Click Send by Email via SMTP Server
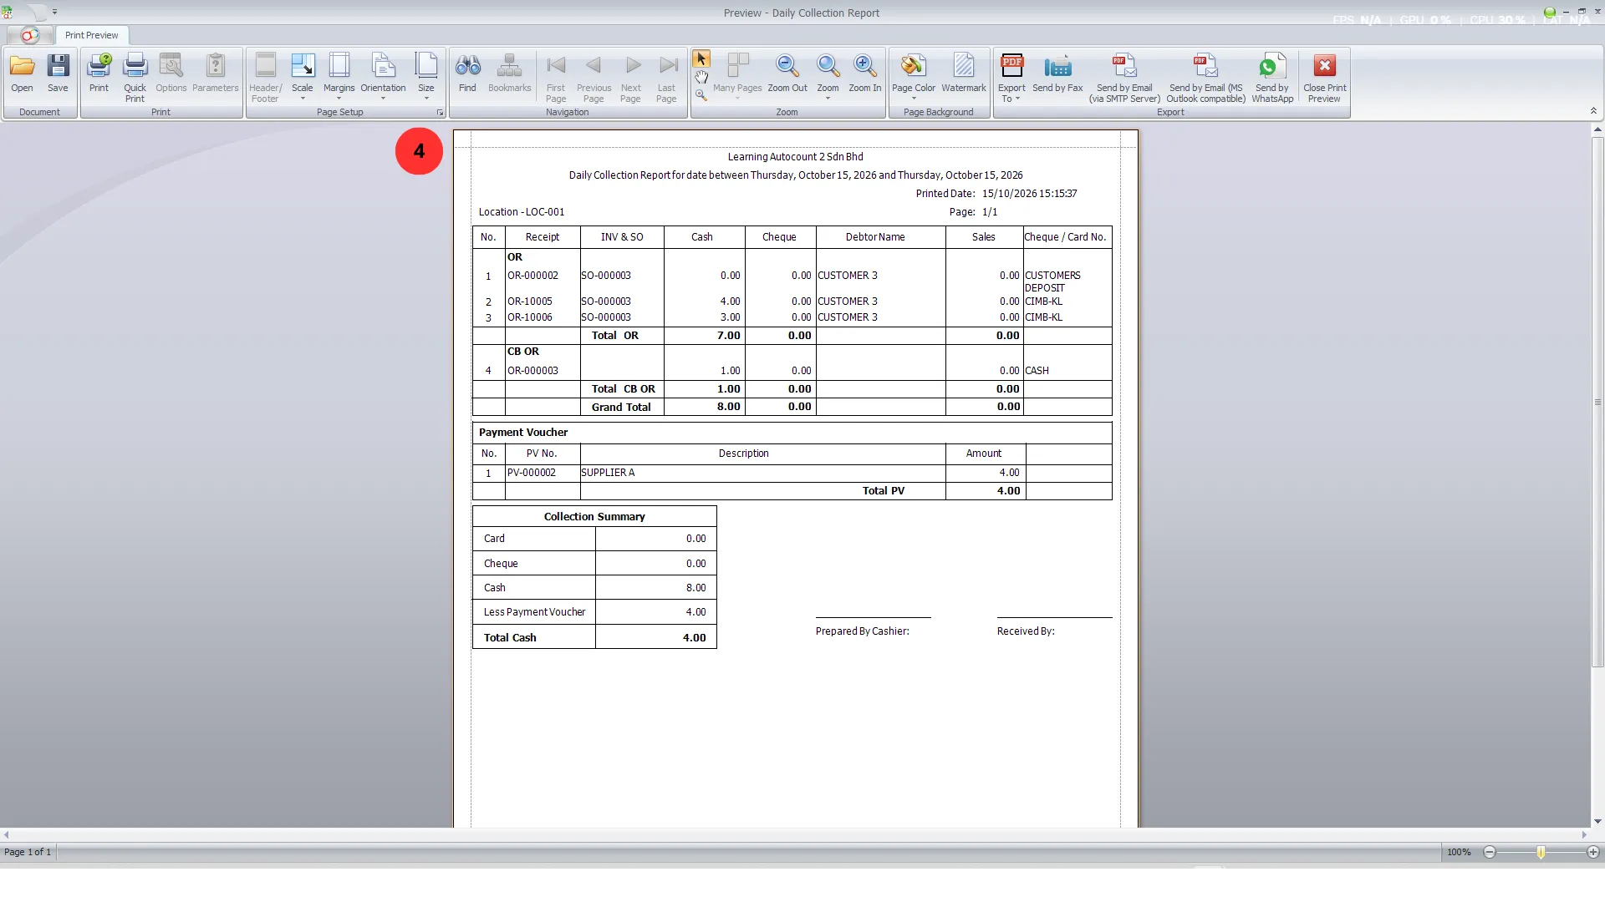The image size is (1605, 902). point(1124,78)
